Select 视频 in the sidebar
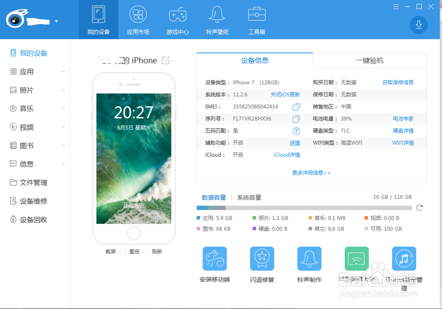Image resolution: width=442 pixels, height=309 pixels. (x=22, y=127)
